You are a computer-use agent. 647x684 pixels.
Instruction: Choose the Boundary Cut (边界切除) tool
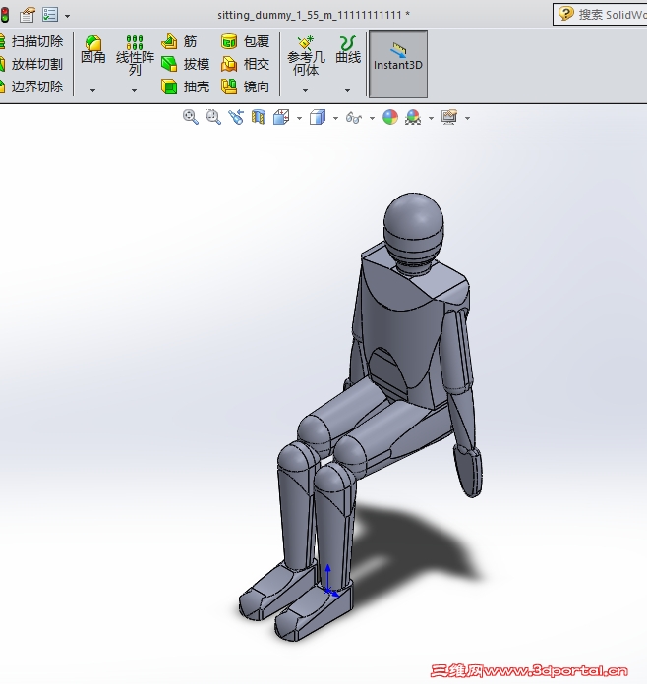[x=31, y=86]
